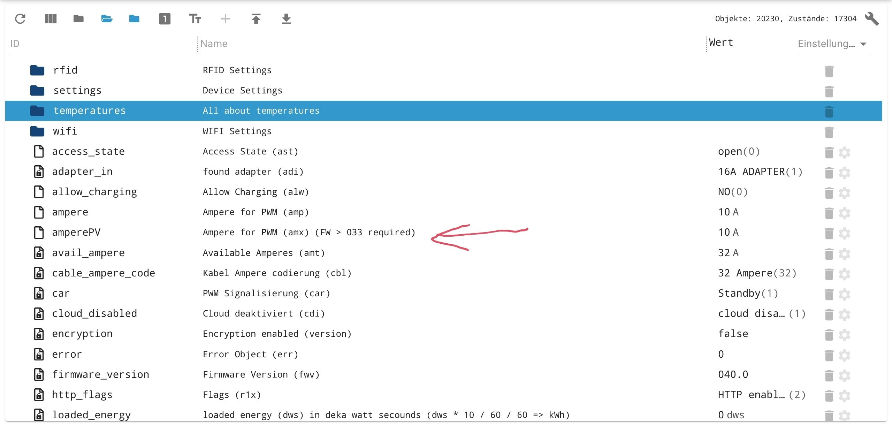The width and height of the screenshot is (892, 426).
Task: Open the wrench configuration icon
Action: [x=871, y=19]
